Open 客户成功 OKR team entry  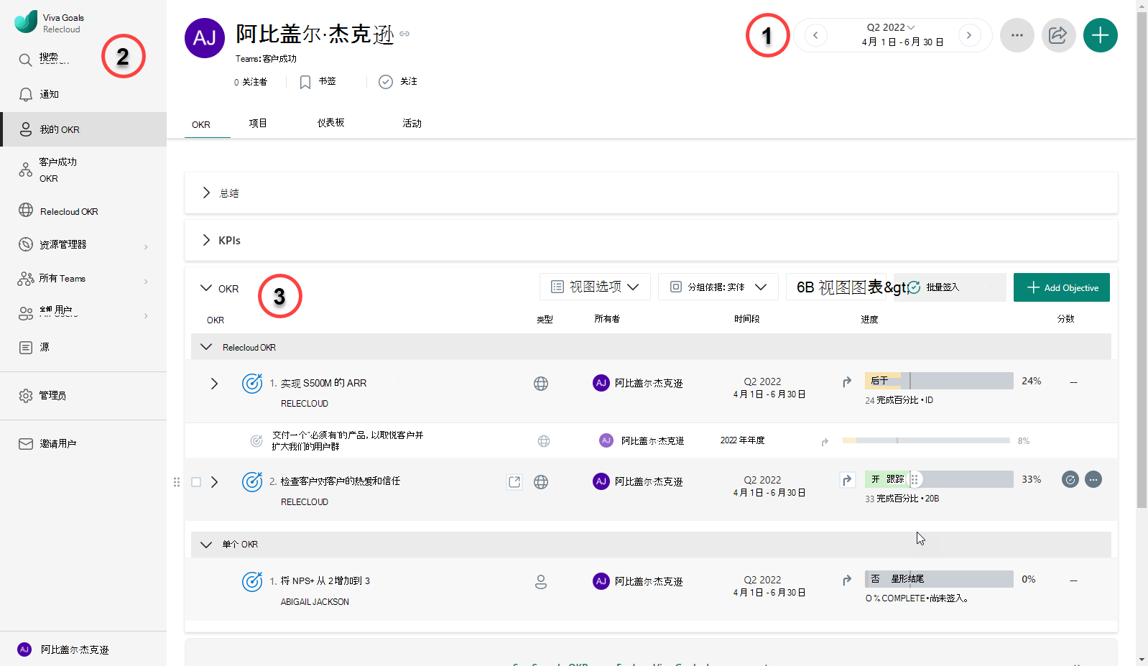(x=83, y=170)
